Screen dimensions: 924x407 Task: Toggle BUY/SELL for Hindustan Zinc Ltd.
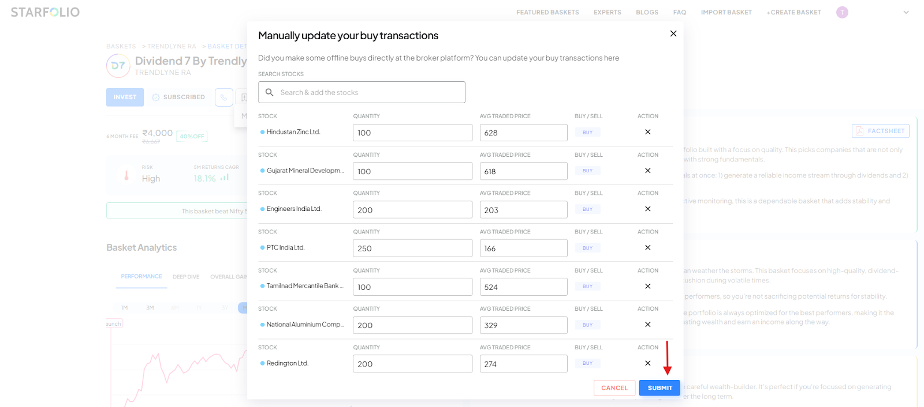click(x=587, y=133)
